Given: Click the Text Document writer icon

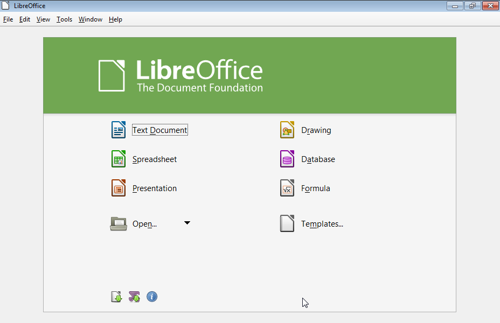Looking at the screenshot, I should (119, 130).
